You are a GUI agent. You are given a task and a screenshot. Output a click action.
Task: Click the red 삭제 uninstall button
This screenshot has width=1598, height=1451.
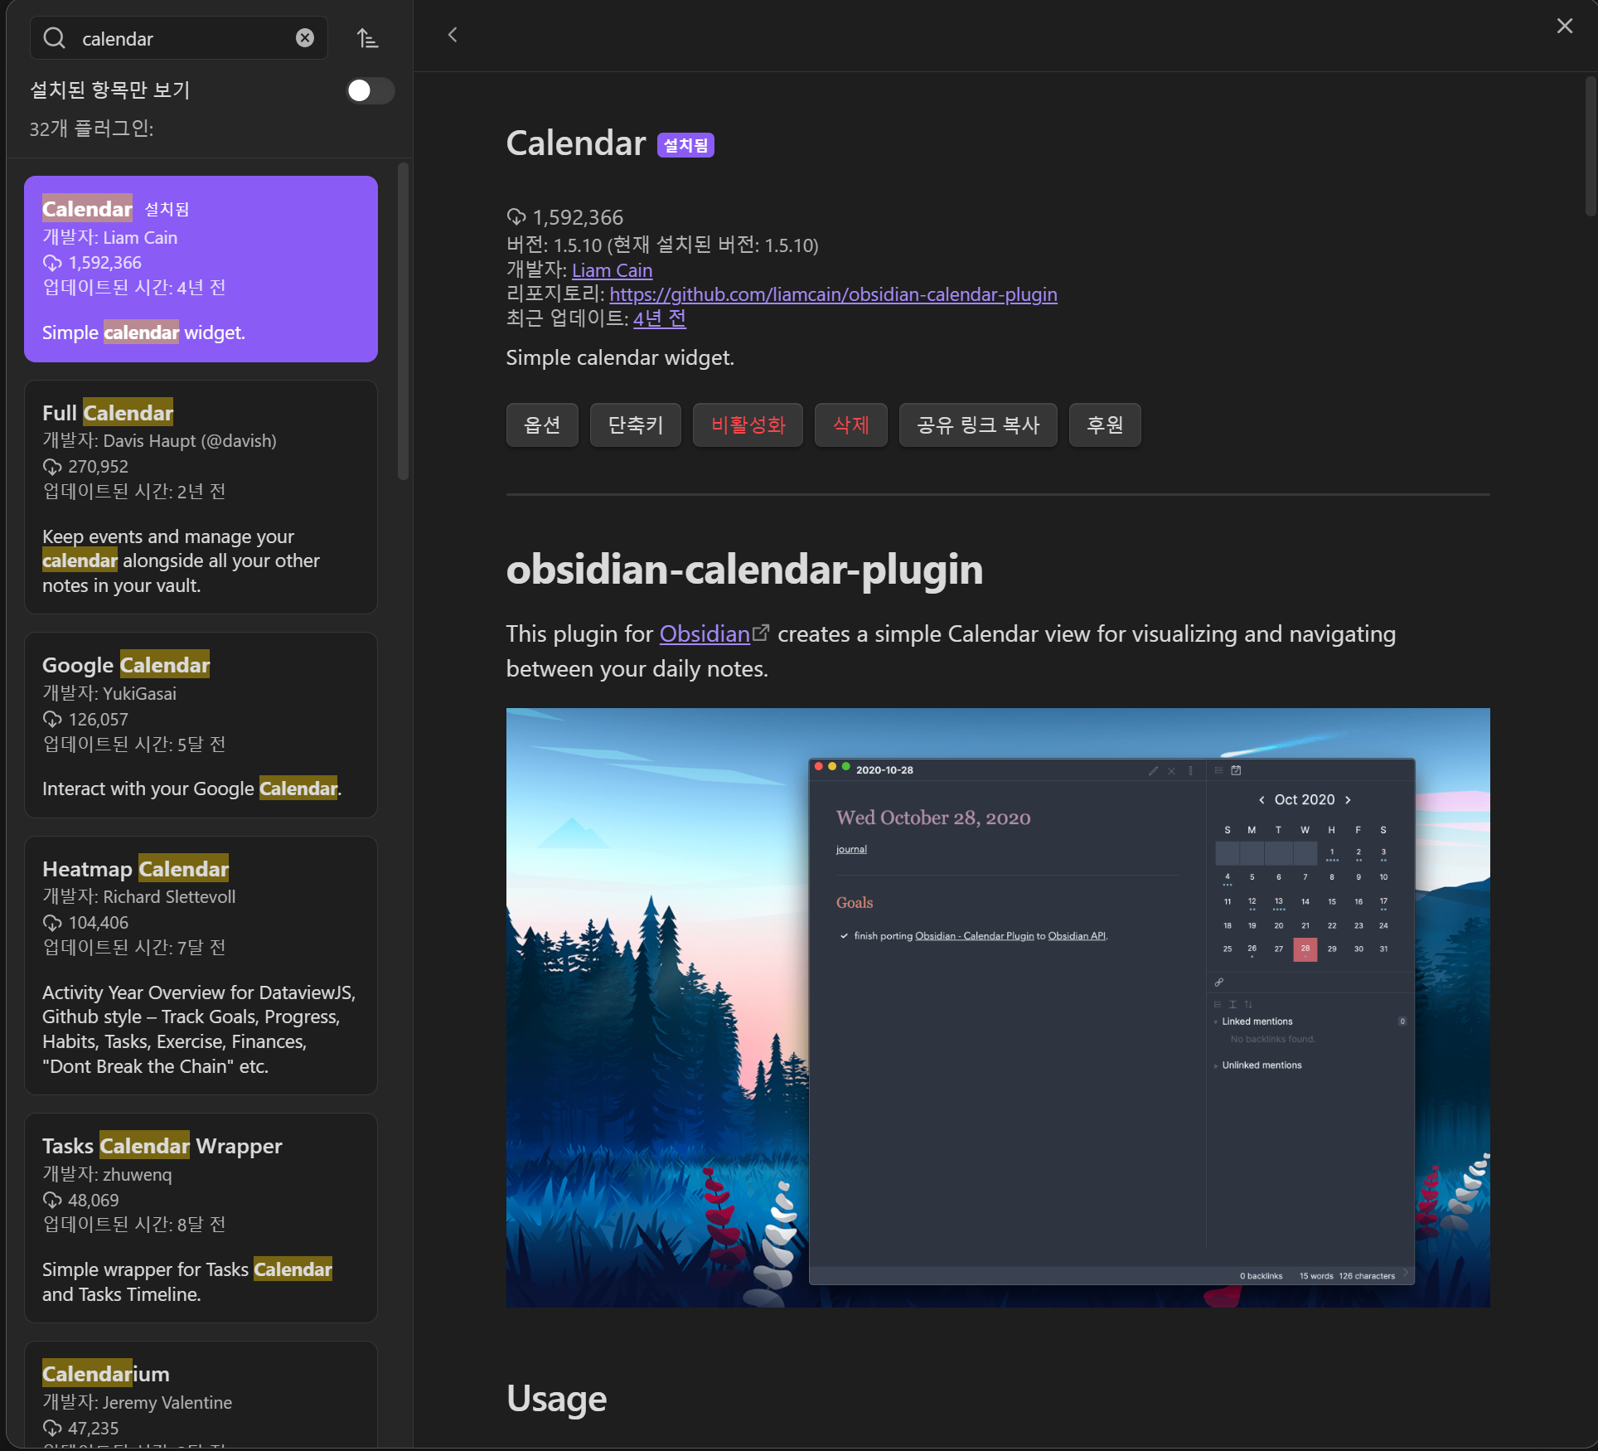(x=850, y=425)
